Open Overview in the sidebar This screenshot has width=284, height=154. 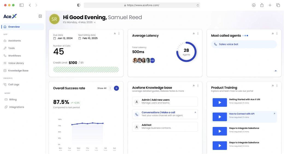click(23, 27)
